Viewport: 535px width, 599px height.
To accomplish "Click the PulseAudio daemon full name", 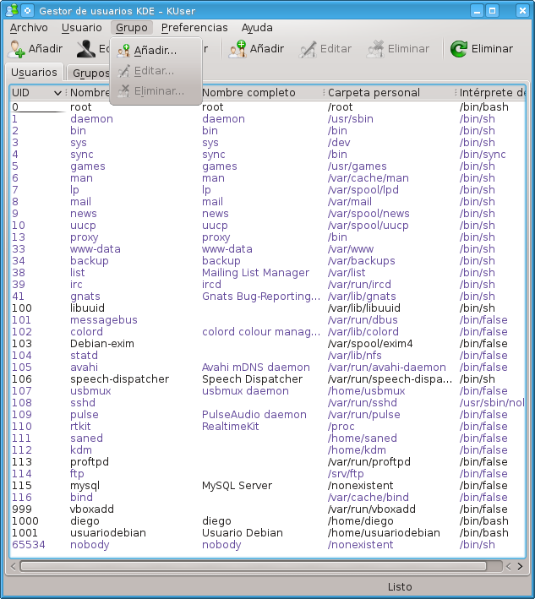I will point(254,415).
